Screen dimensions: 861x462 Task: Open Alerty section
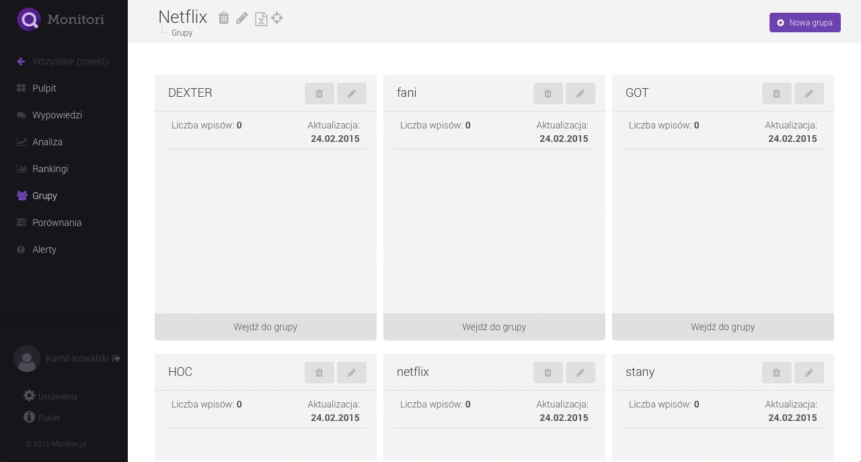(36, 249)
